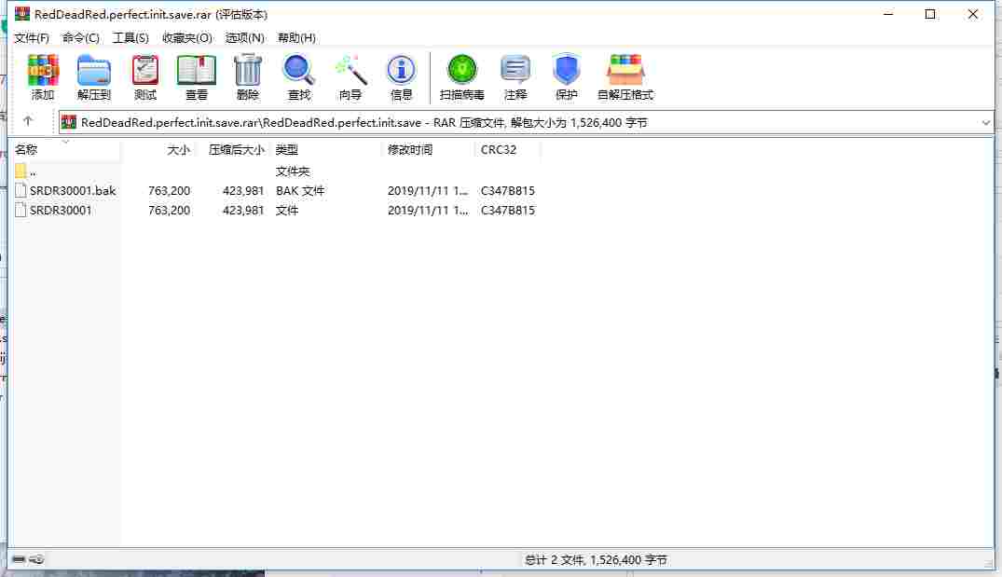The height and width of the screenshot is (577, 1002).
Task: Click 423,981 packed size of SRDR30001
Action: 243,210
